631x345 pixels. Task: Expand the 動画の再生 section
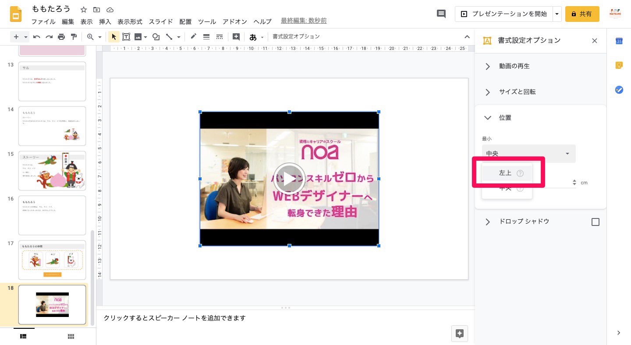(541, 66)
